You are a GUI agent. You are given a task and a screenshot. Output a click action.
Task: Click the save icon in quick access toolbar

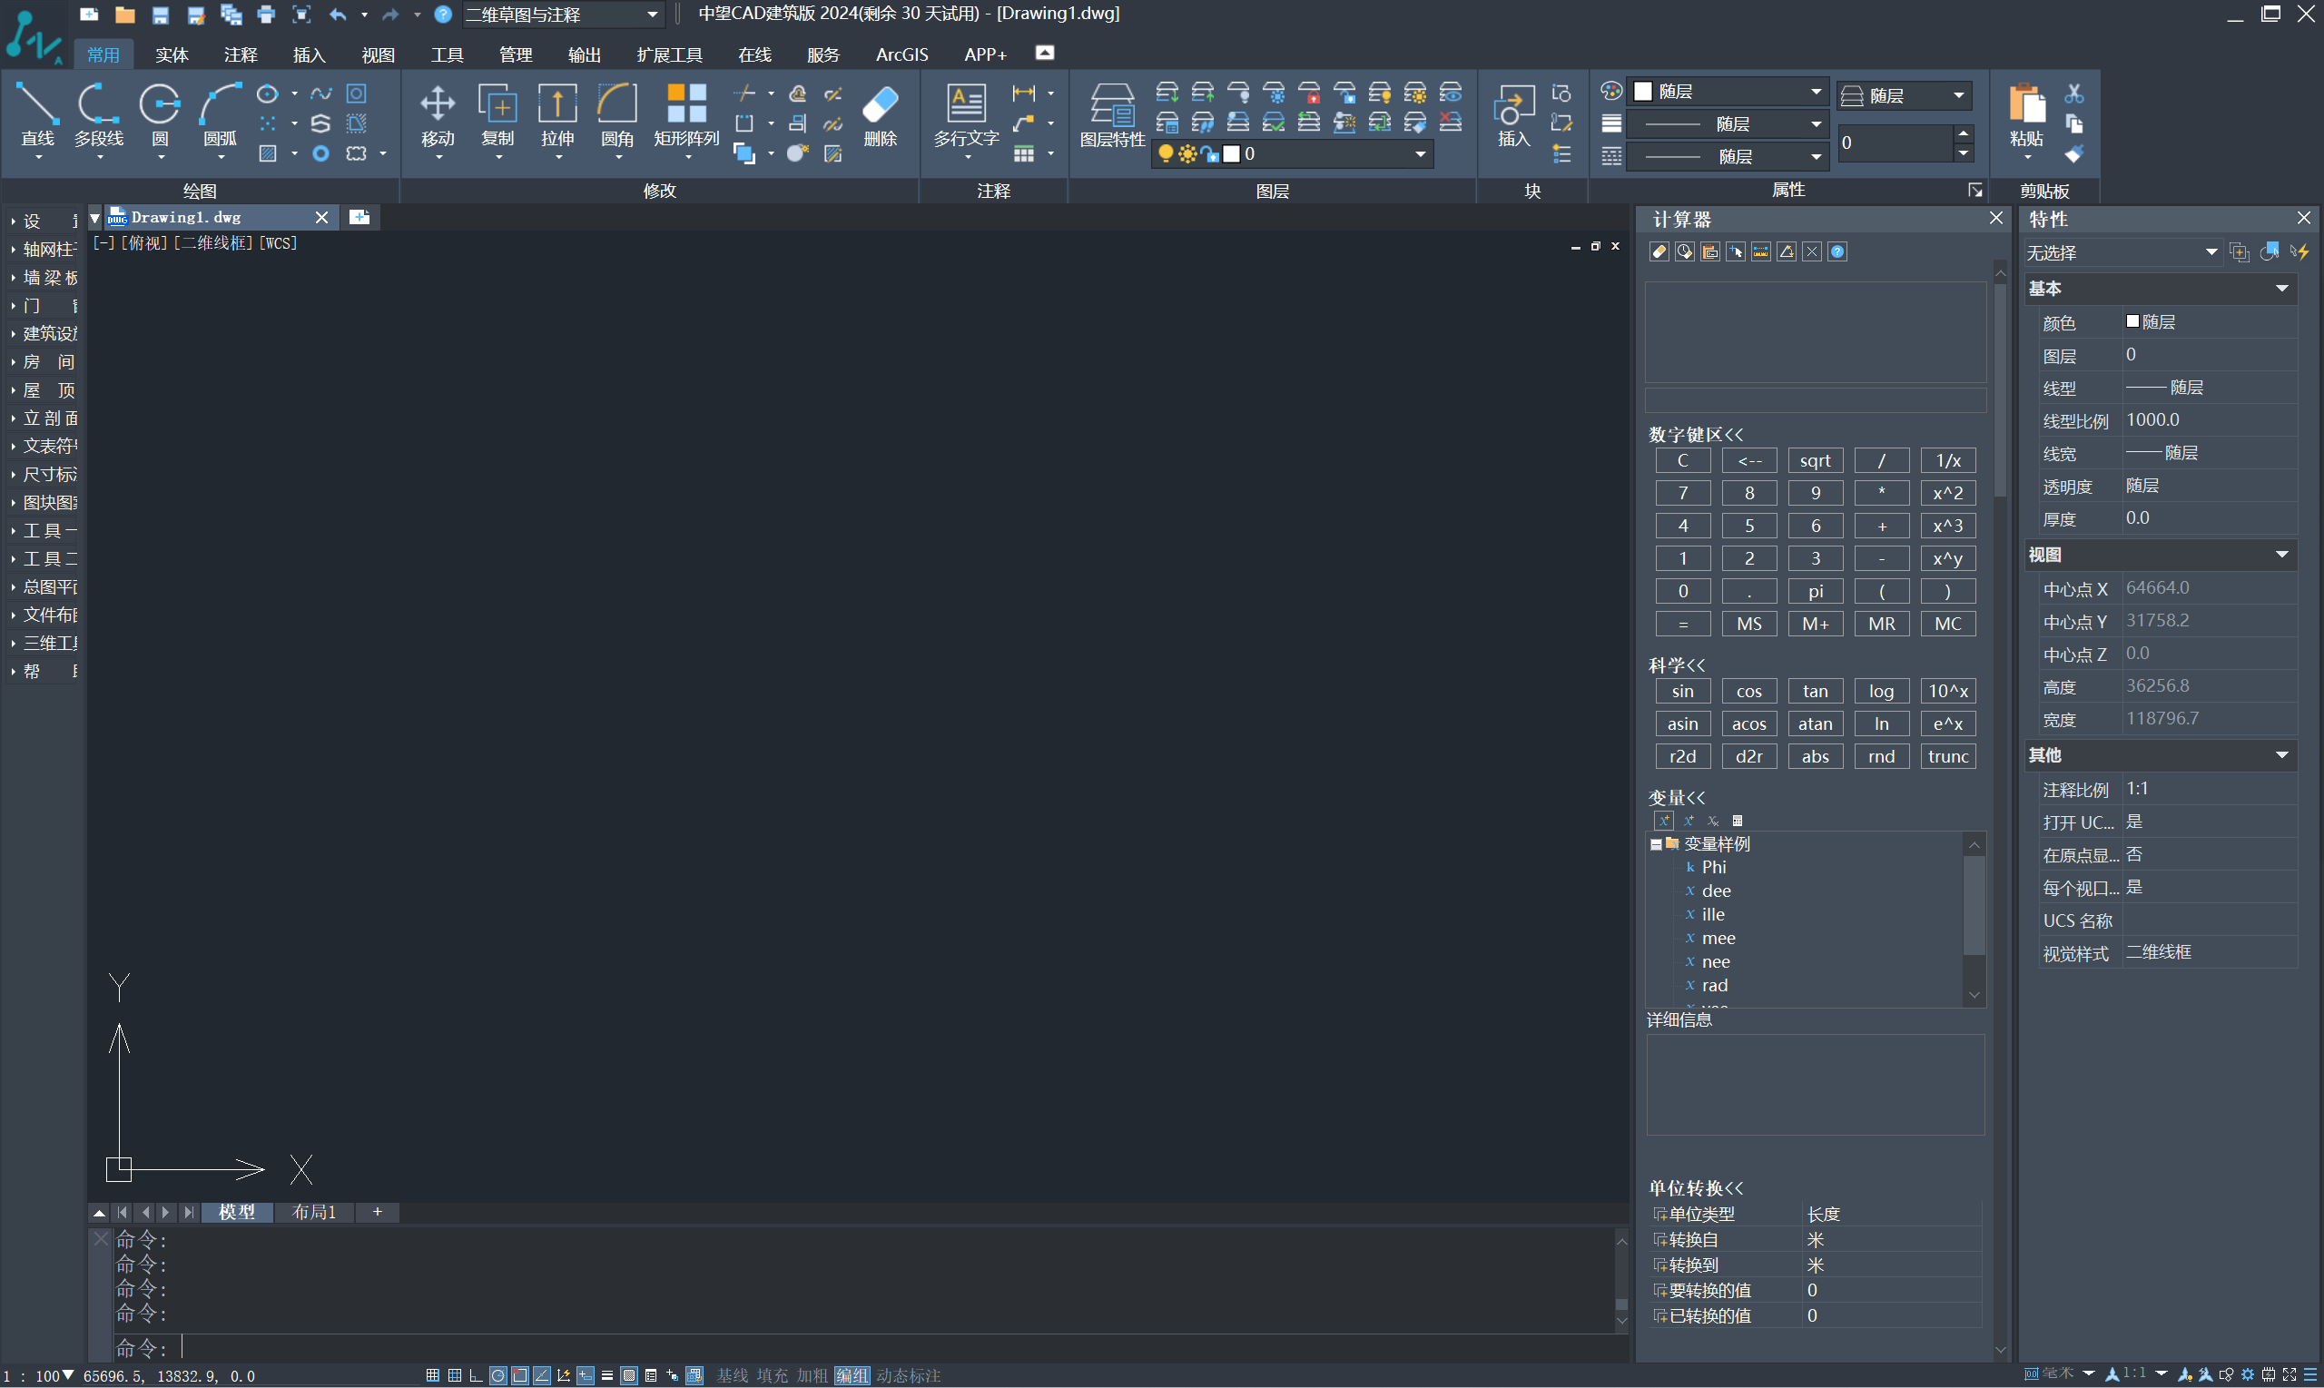coord(161,14)
